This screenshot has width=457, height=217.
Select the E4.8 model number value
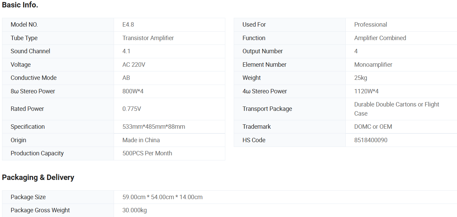[x=128, y=25]
